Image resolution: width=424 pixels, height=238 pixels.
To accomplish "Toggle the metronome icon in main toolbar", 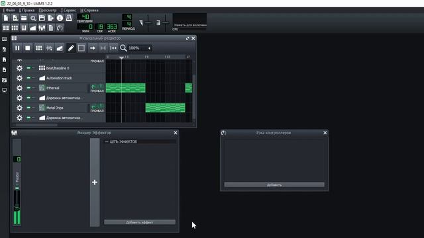I will click(x=69, y=18).
